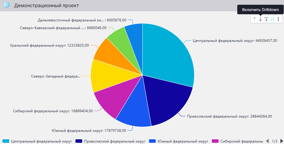The image size is (284, 144).
Task: Click the Сибирский legend color swatch
Action: [215, 141]
